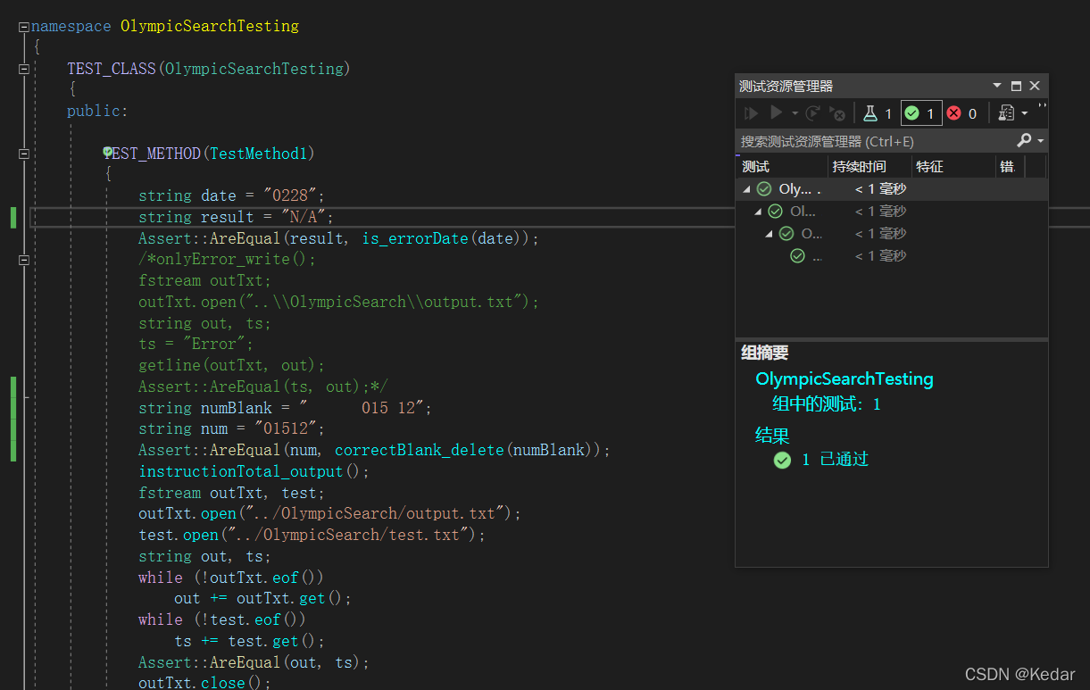
Task: Click test.open("../OlympicSearch/test.txt") line
Action: pyautogui.click(x=312, y=535)
